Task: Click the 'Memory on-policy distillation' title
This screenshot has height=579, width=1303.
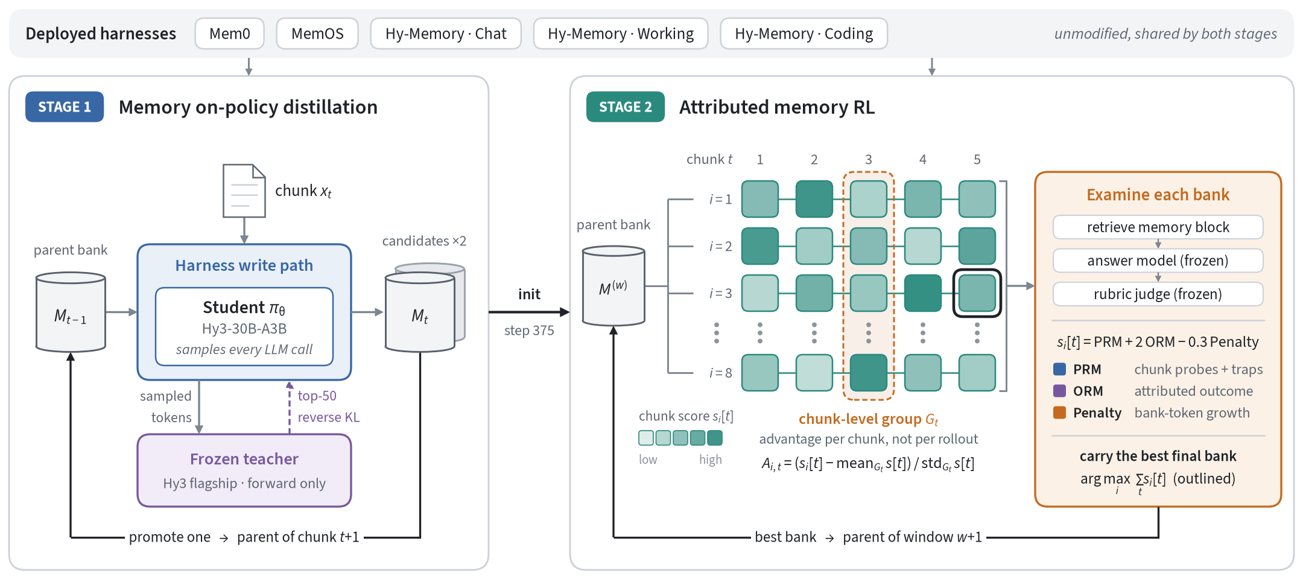Action: pyautogui.click(x=248, y=107)
